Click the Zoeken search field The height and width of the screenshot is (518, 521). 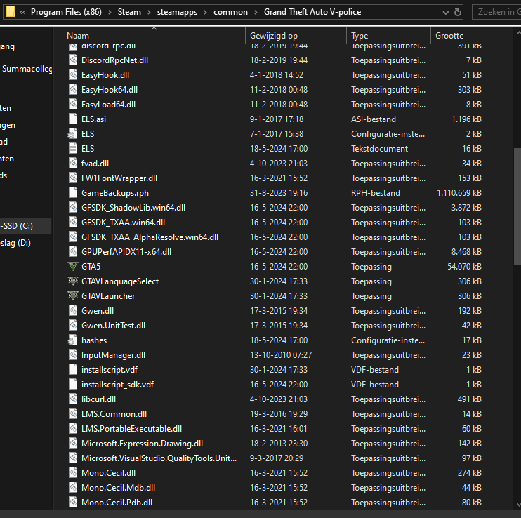click(499, 12)
